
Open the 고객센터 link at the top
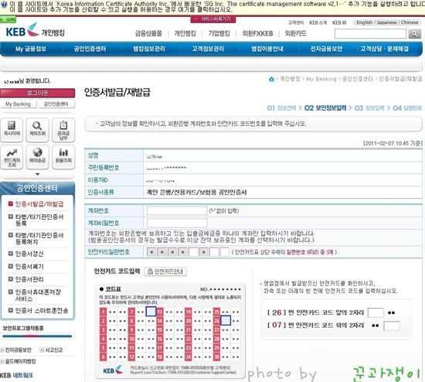point(296,22)
